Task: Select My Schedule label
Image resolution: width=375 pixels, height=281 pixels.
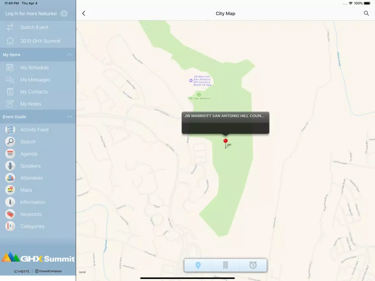Action: [34, 68]
